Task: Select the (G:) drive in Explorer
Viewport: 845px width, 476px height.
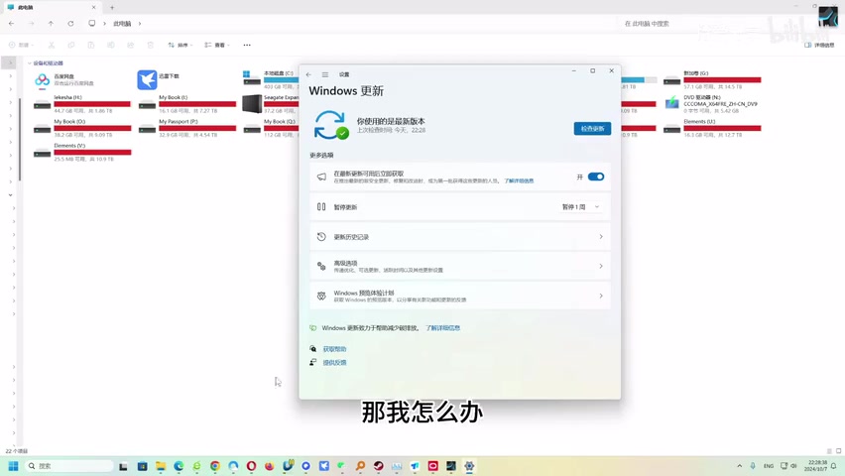Action: point(711,79)
